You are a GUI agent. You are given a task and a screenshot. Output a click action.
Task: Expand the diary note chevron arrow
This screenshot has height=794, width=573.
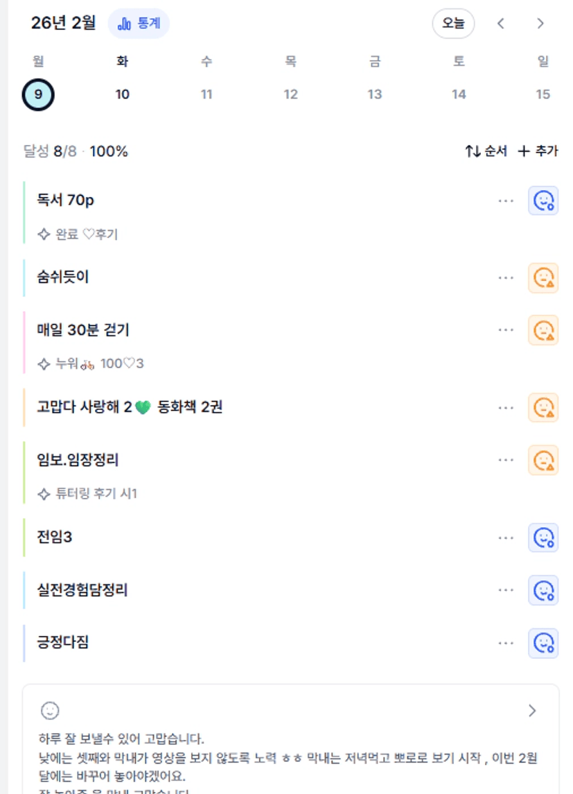(x=532, y=710)
